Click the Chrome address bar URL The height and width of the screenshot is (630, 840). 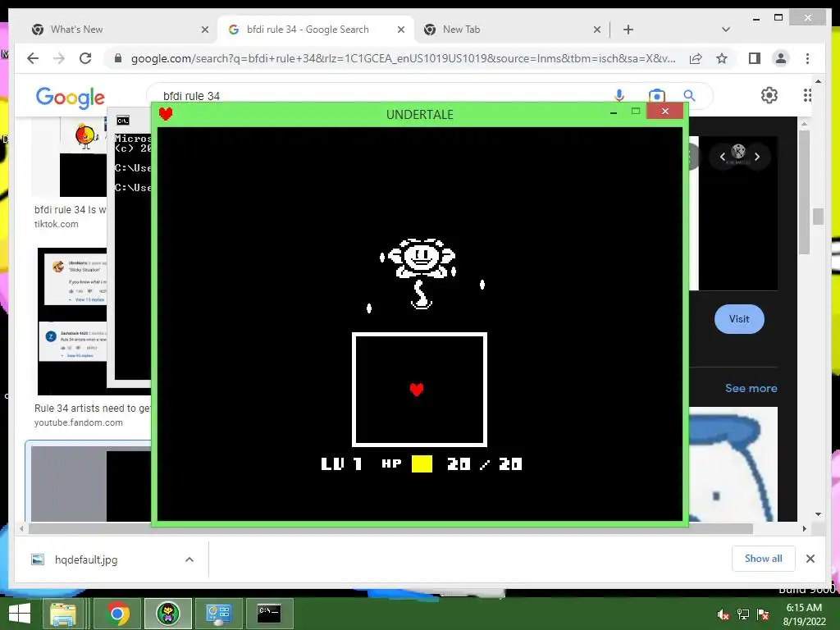click(x=403, y=58)
